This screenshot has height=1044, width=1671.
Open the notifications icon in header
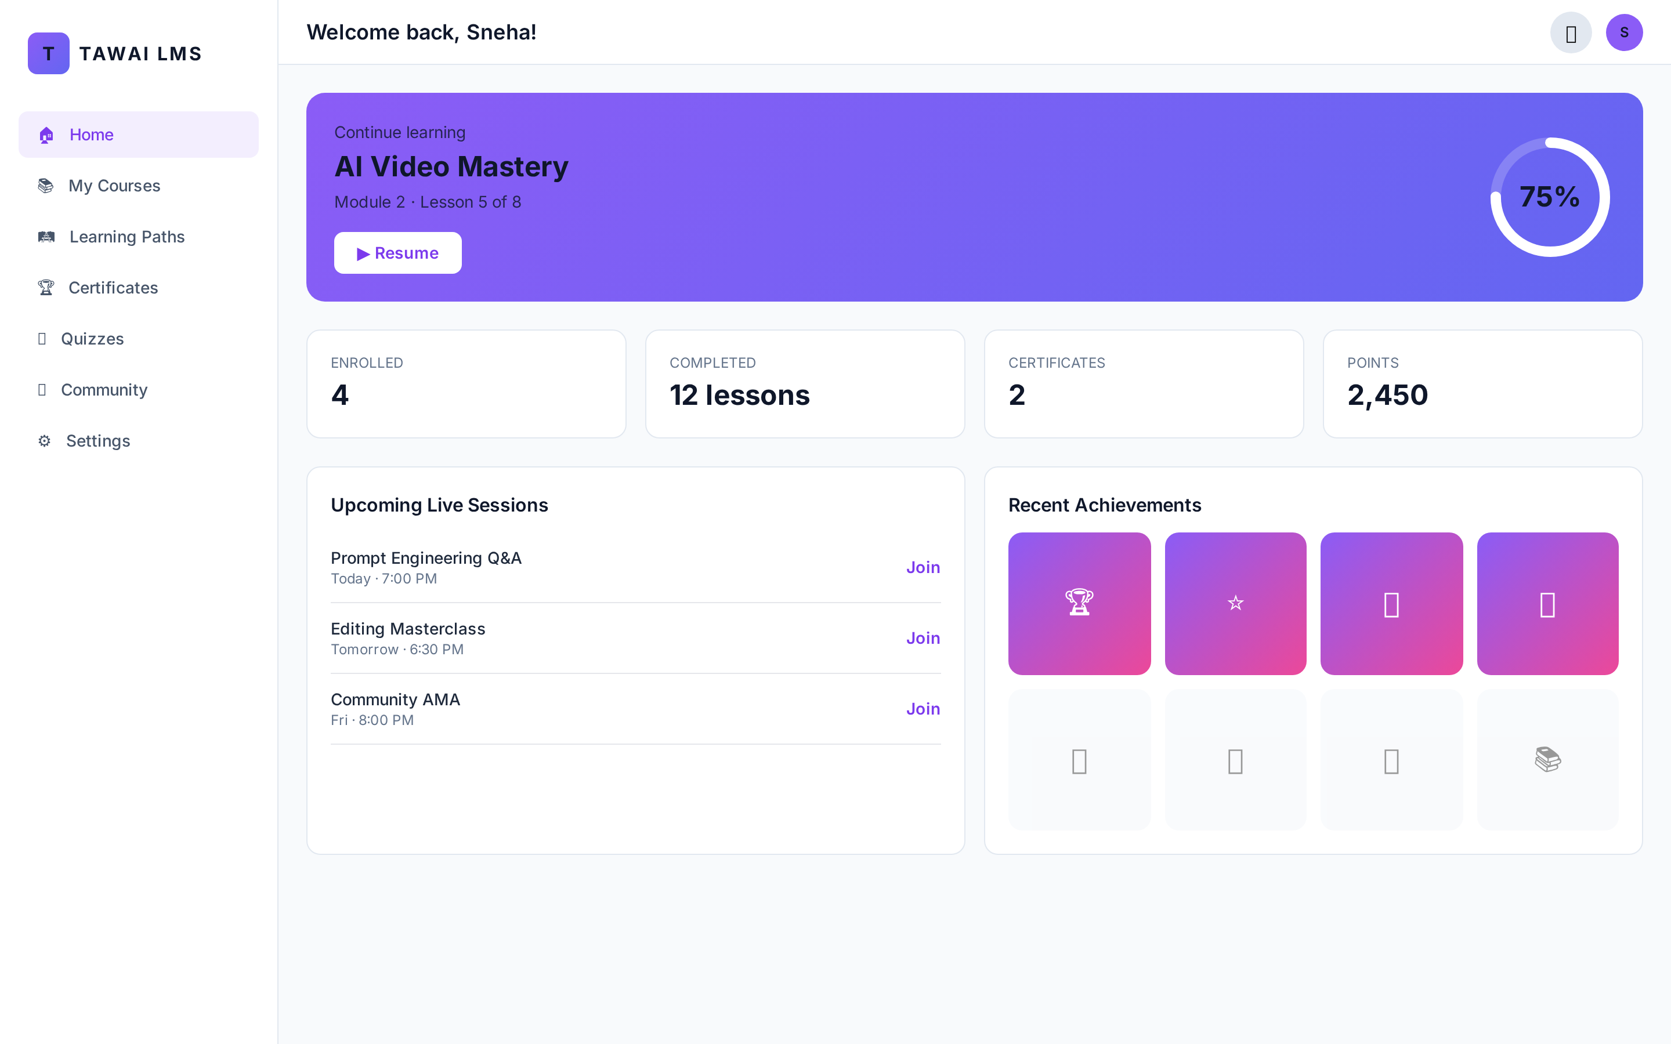(1571, 32)
